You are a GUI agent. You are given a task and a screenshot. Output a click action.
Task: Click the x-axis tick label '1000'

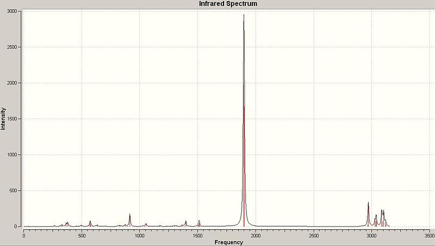pos(140,236)
